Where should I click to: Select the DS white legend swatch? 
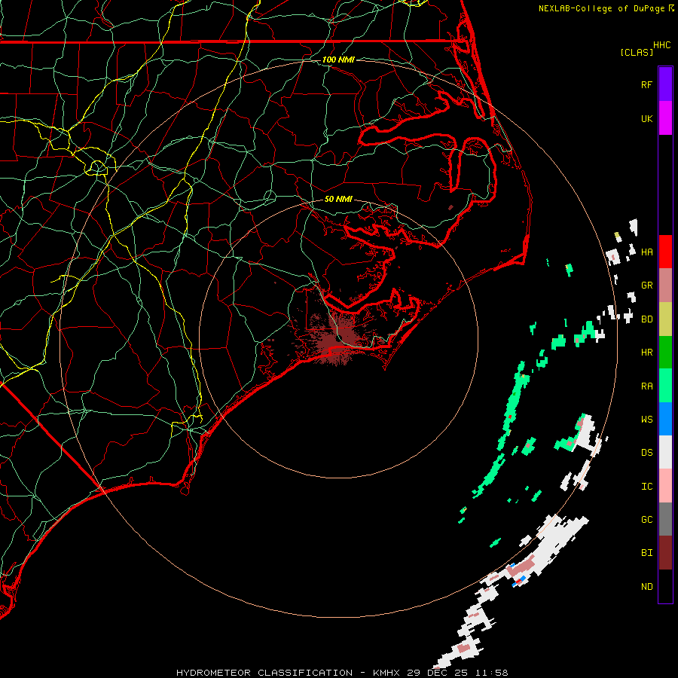click(x=665, y=452)
